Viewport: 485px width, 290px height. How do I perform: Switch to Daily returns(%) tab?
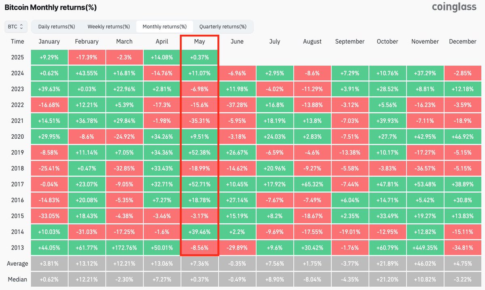[x=57, y=27]
